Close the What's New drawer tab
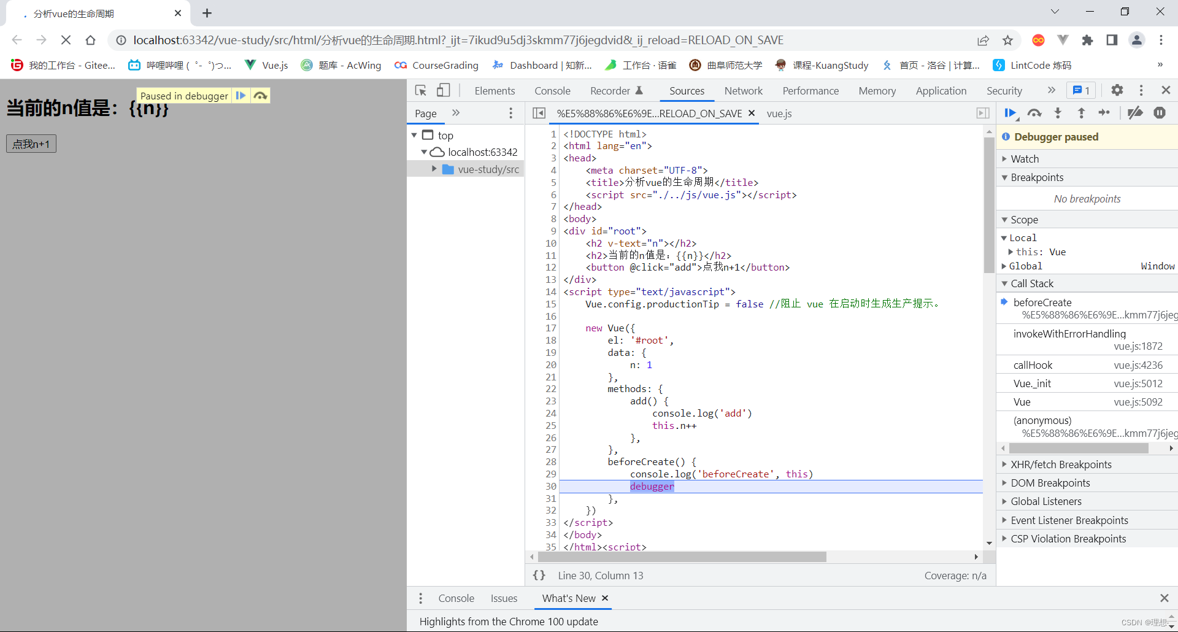 [x=605, y=598]
